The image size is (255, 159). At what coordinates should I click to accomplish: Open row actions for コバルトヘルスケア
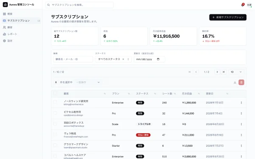[241, 156]
